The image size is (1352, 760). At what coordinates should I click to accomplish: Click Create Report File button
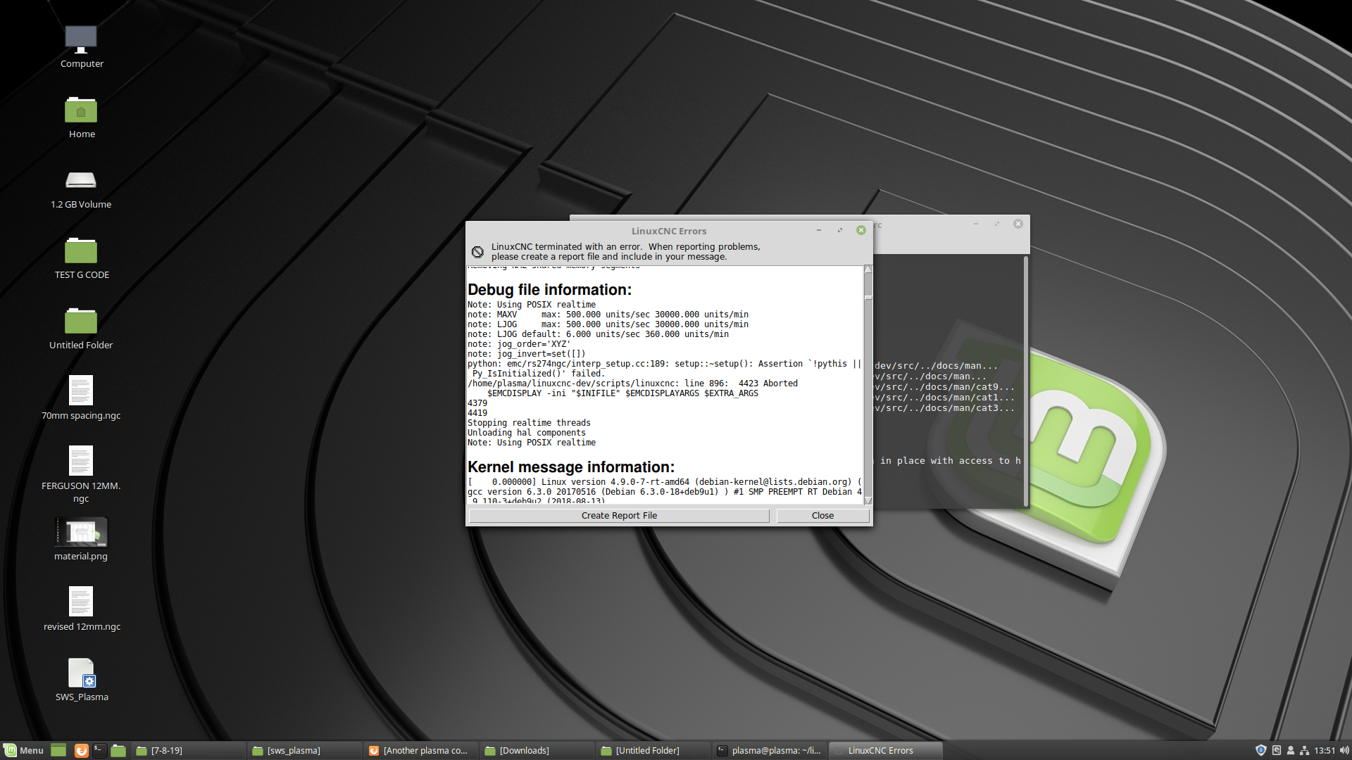pos(619,516)
